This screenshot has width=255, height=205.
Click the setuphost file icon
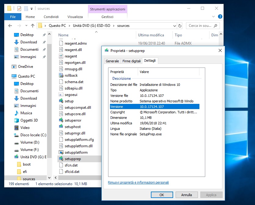point(61,126)
